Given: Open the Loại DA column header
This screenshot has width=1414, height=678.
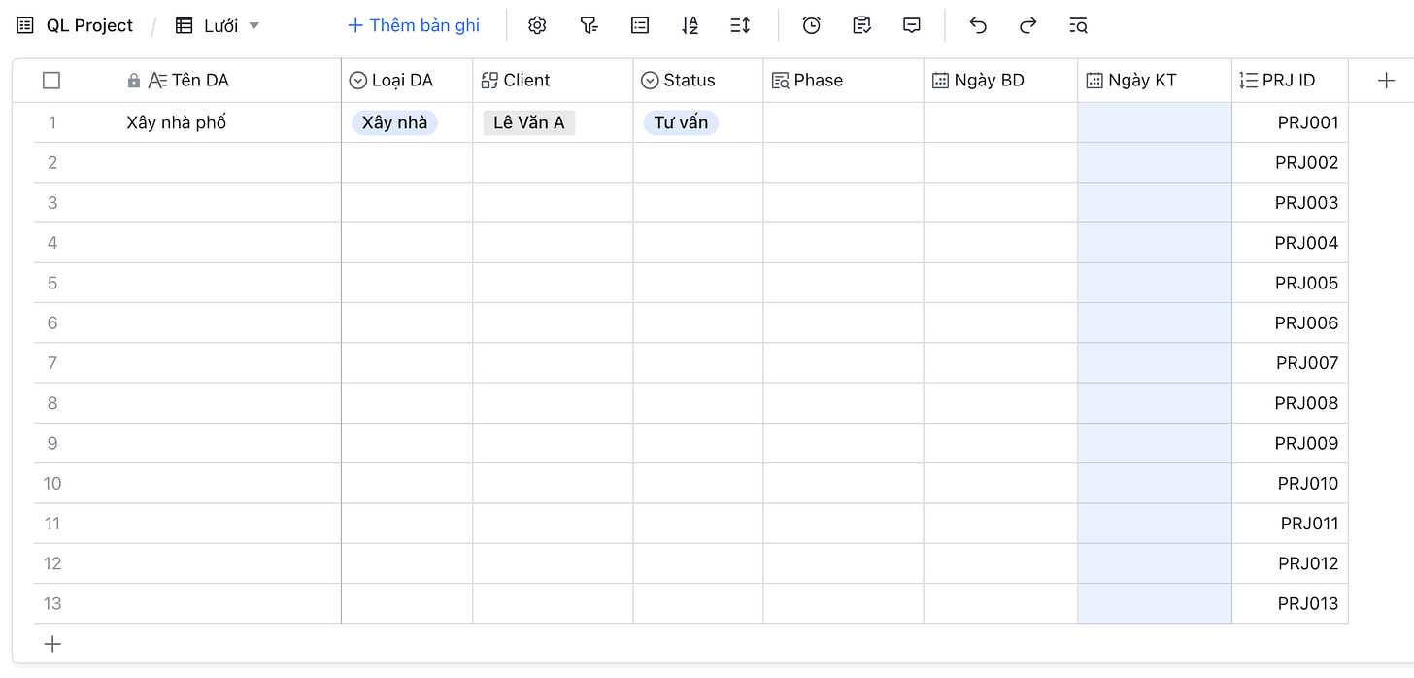Looking at the screenshot, I should coord(407,81).
